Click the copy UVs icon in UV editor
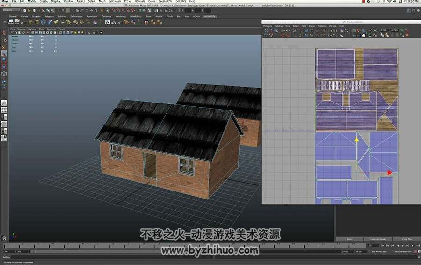Image resolution: width=421 pixels, height=265 pixels. 382,35
